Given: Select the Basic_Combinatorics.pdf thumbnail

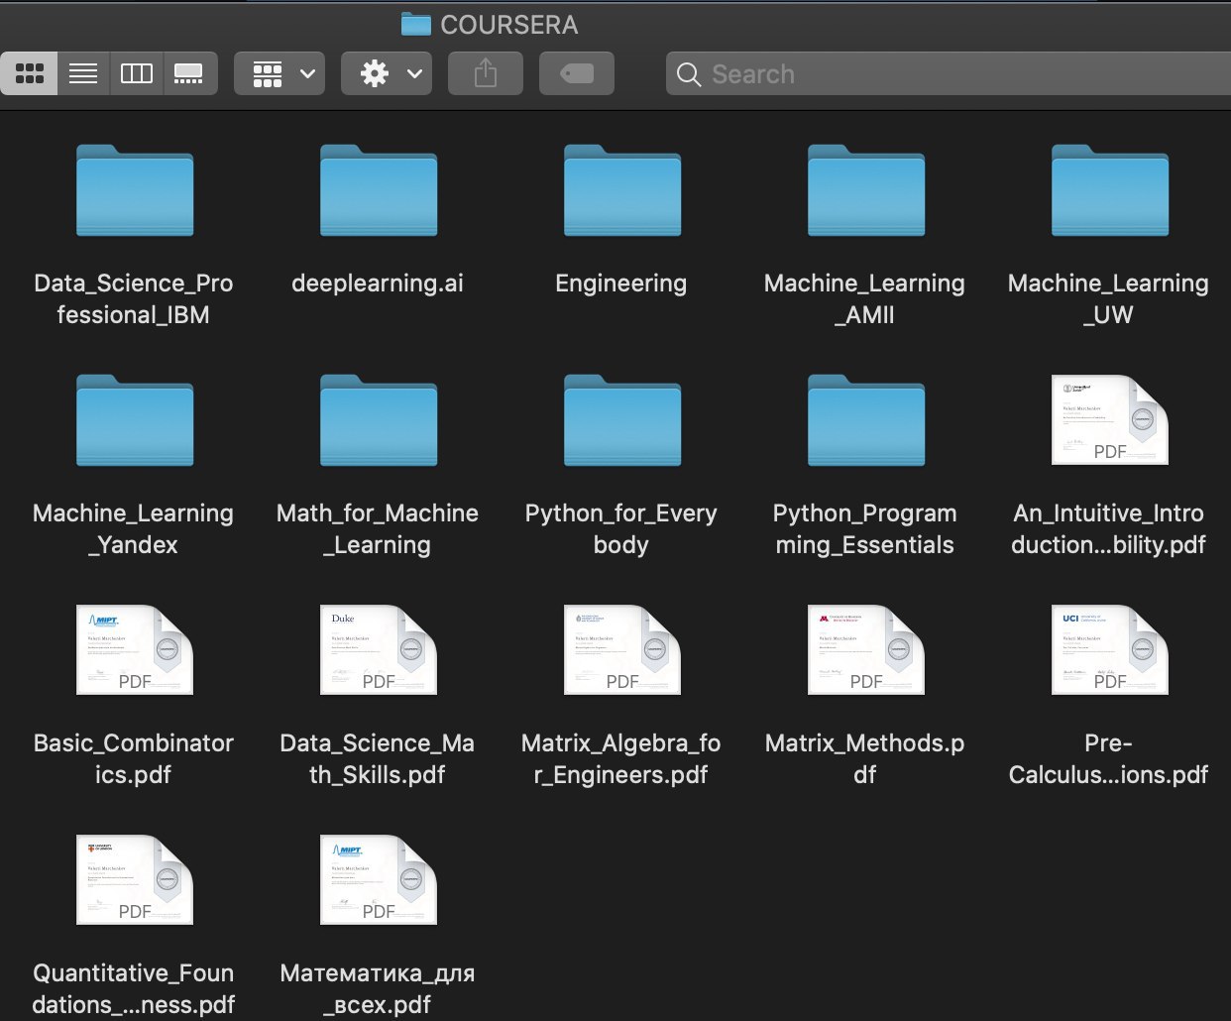Looking at the screenshot, I should 135,649.
